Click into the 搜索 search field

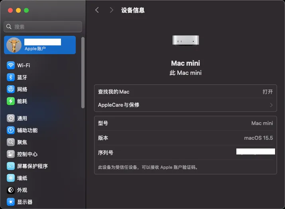(43, 27)
